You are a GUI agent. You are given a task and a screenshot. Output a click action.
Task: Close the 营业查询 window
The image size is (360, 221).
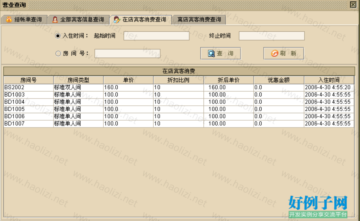353,5
